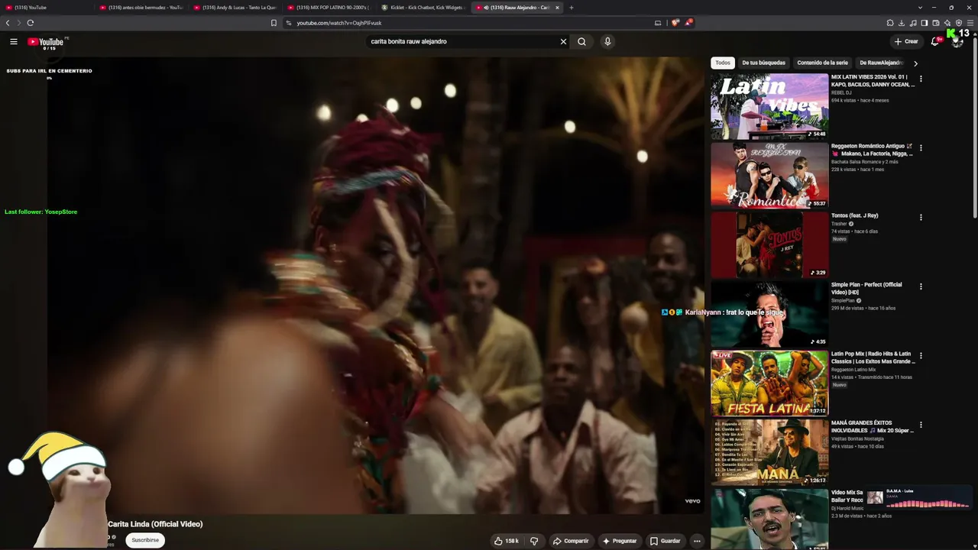The height and width of the screenshot is (550, 978).
Task: Click the page vertical scrollbar
Action: [975, 130]
